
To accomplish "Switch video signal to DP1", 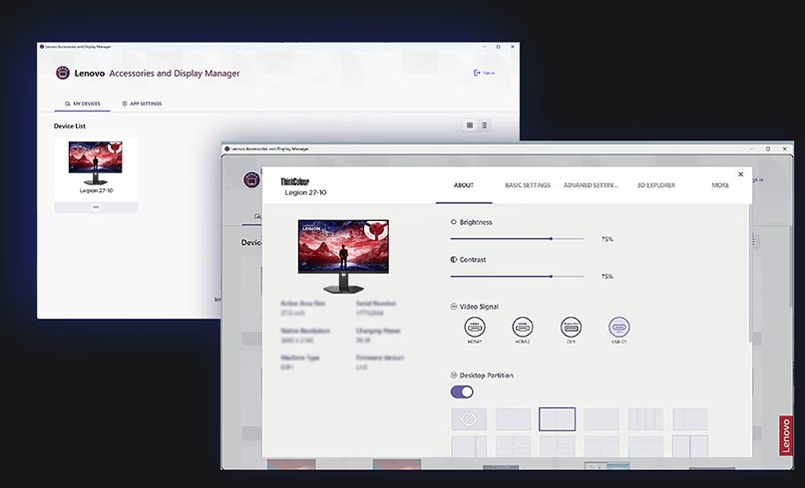I will [x=571, y=327].
